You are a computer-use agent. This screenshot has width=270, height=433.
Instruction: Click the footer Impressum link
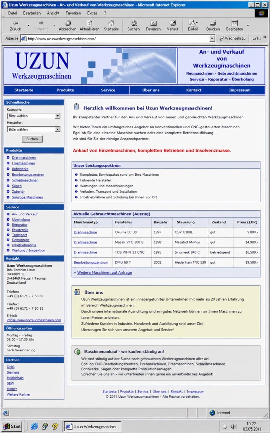(x=195, y=391)
